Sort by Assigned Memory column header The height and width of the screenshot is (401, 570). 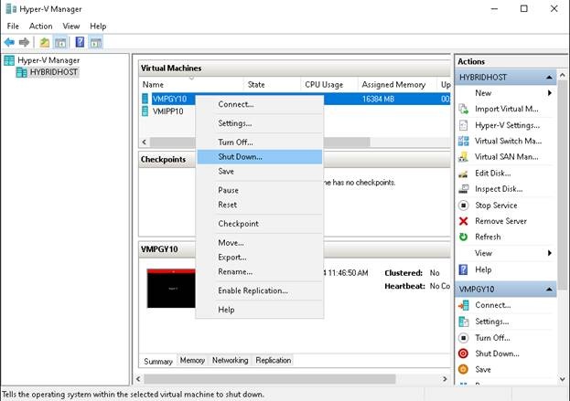397,85
